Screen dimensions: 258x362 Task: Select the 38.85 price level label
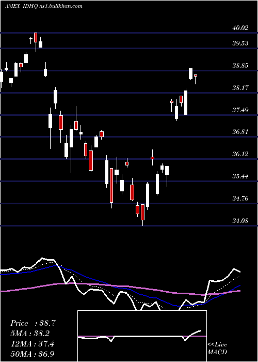click(x=240, y=66)
